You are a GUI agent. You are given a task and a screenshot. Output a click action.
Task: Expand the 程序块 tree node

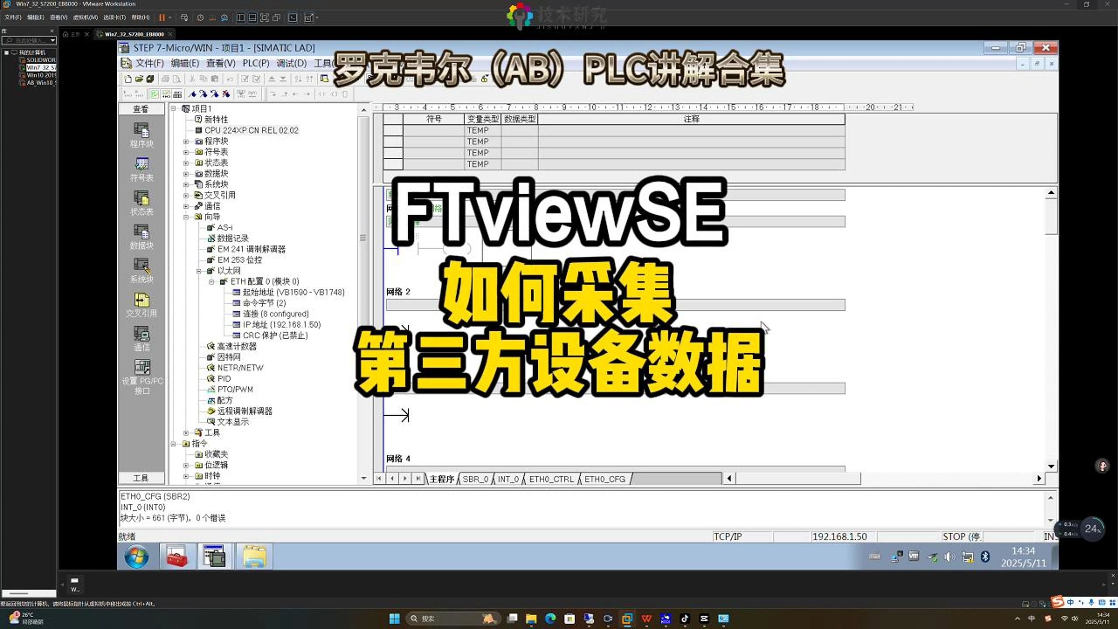[186, 142]
